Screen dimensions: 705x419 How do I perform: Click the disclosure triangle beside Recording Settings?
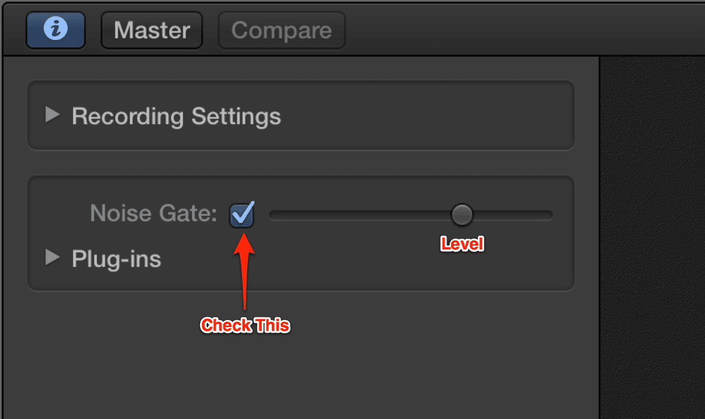[x=53, y=115]
